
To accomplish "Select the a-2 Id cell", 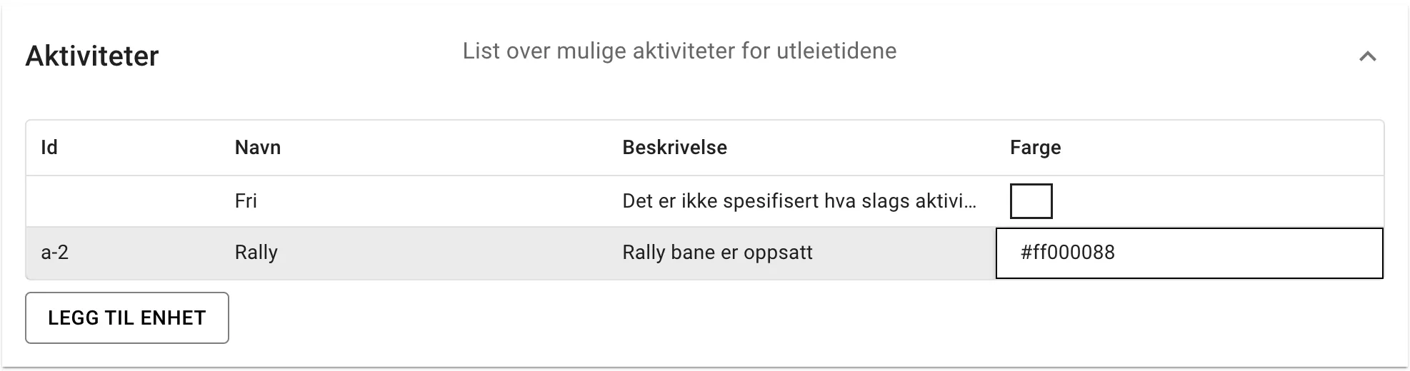I will [55, 253].
